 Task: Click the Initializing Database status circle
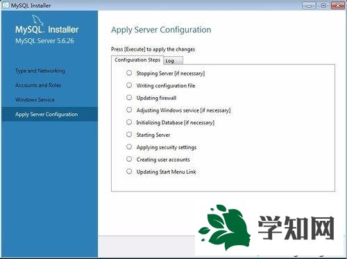tap(129, 122)
